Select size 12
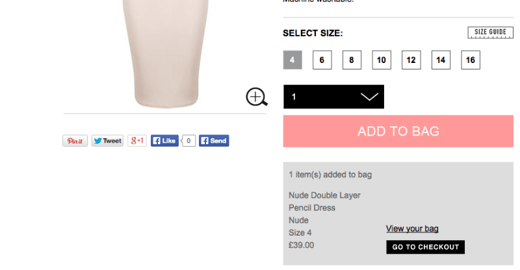This screenshot has height=270, width=520. [x=411, y=60]
